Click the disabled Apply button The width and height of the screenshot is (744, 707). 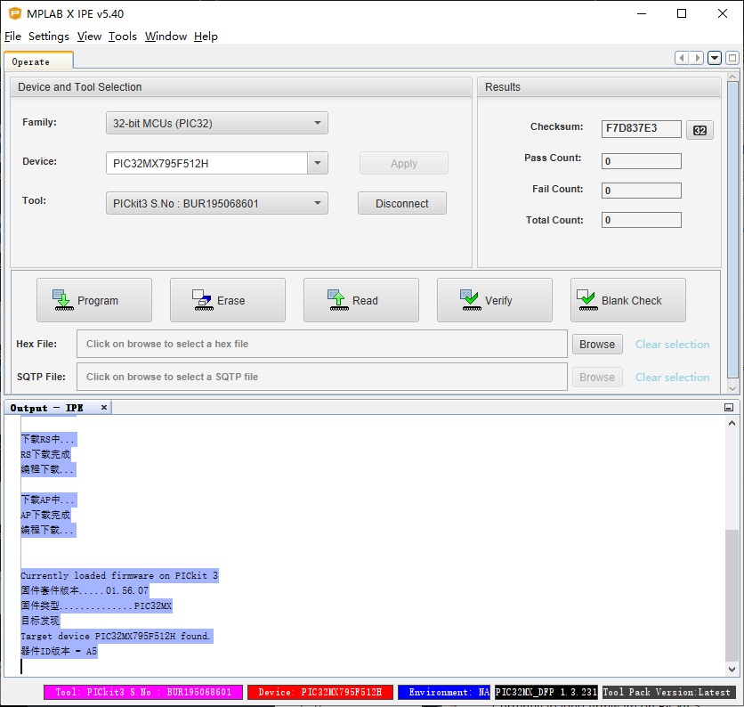tap(404, 163)
